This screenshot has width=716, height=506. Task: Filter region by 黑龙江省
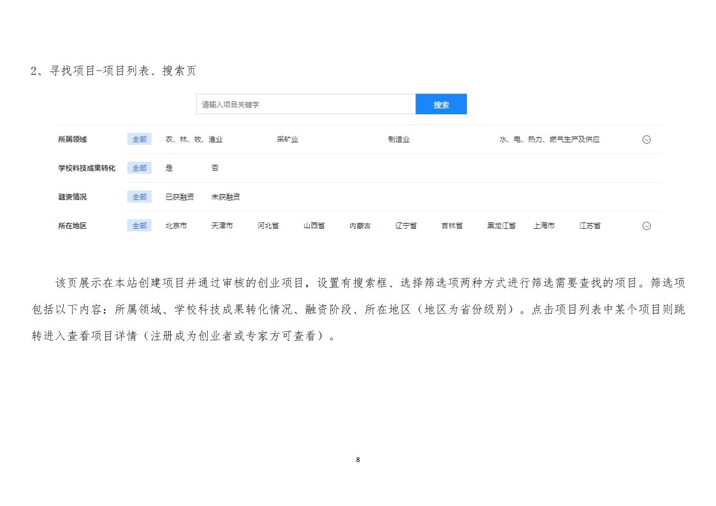(501, 226)
